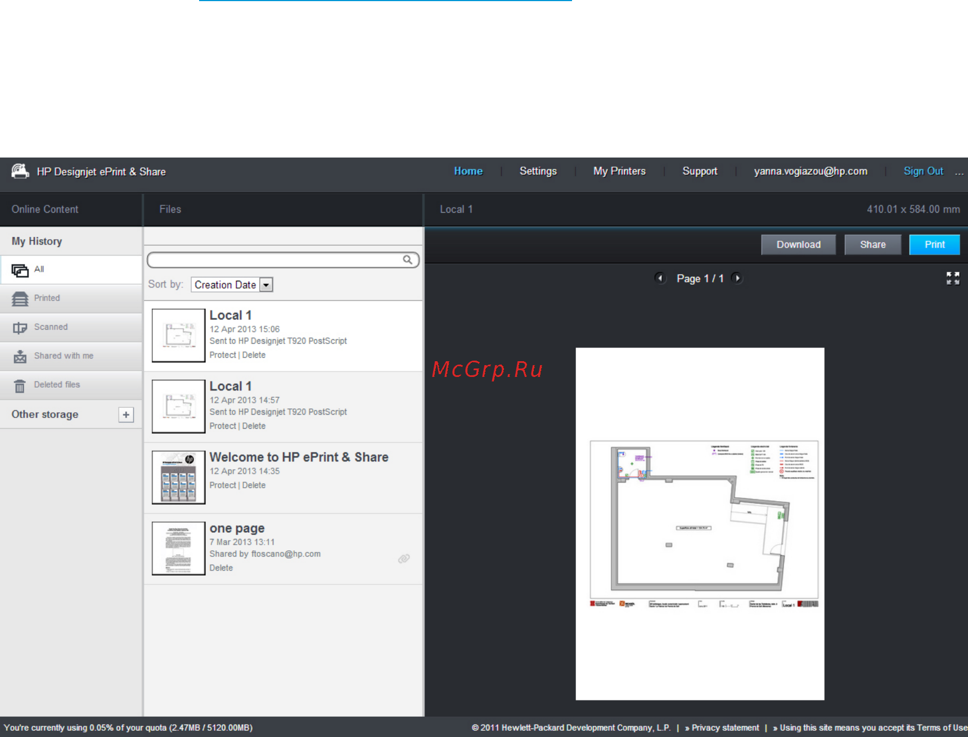The height and width of the screenshot is (737, 968).
Task: Select the All history icon
Action: click(x=20, y=270)
